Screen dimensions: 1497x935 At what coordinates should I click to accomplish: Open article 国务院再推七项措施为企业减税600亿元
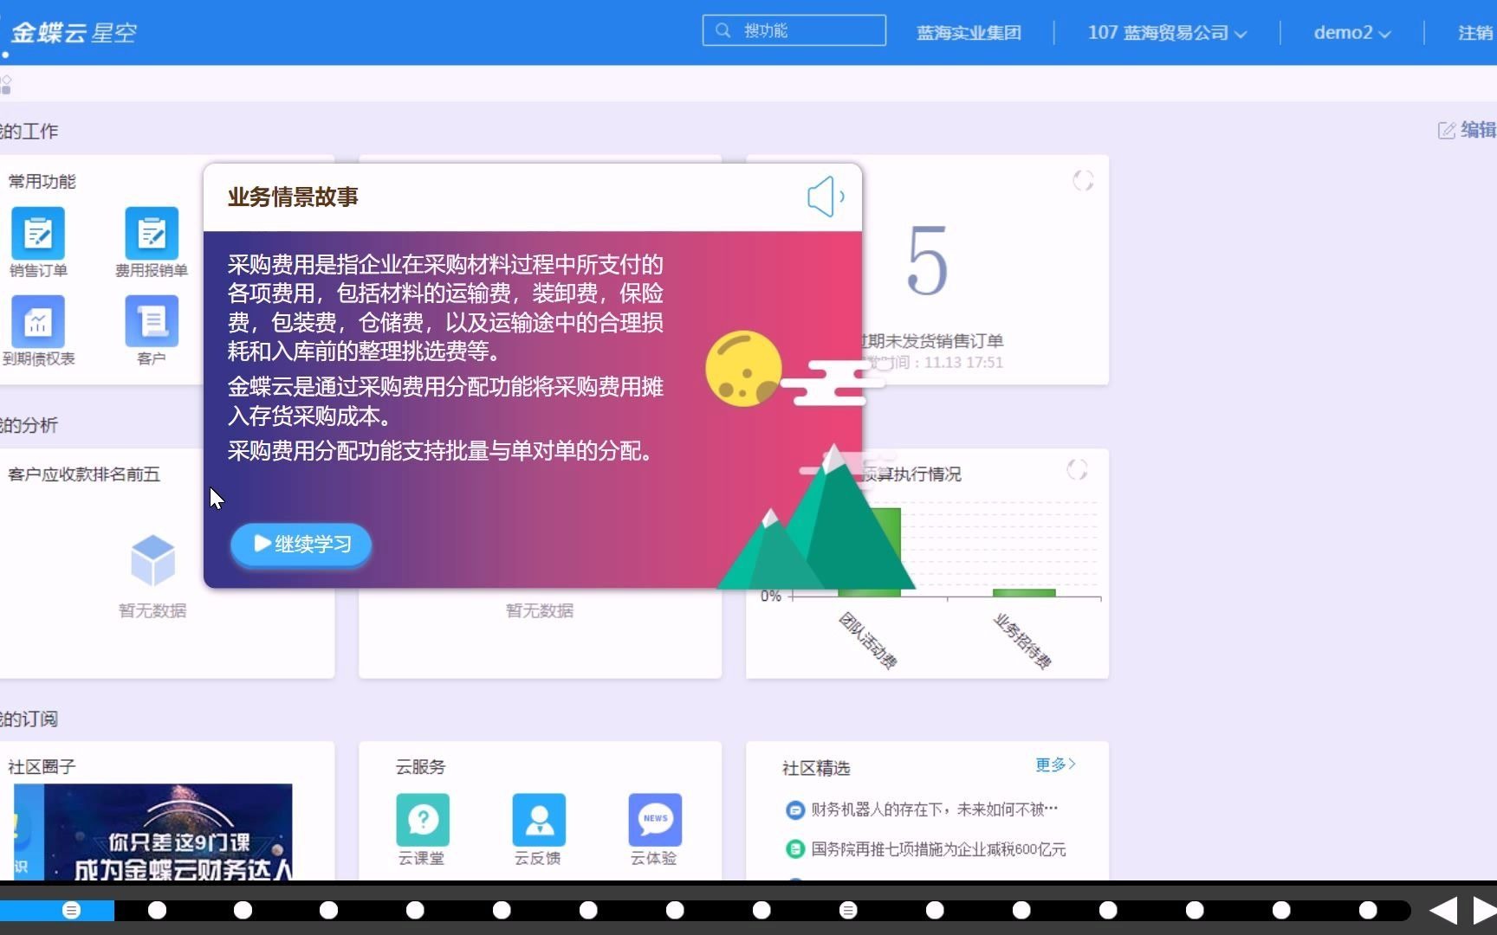[938, 849]
